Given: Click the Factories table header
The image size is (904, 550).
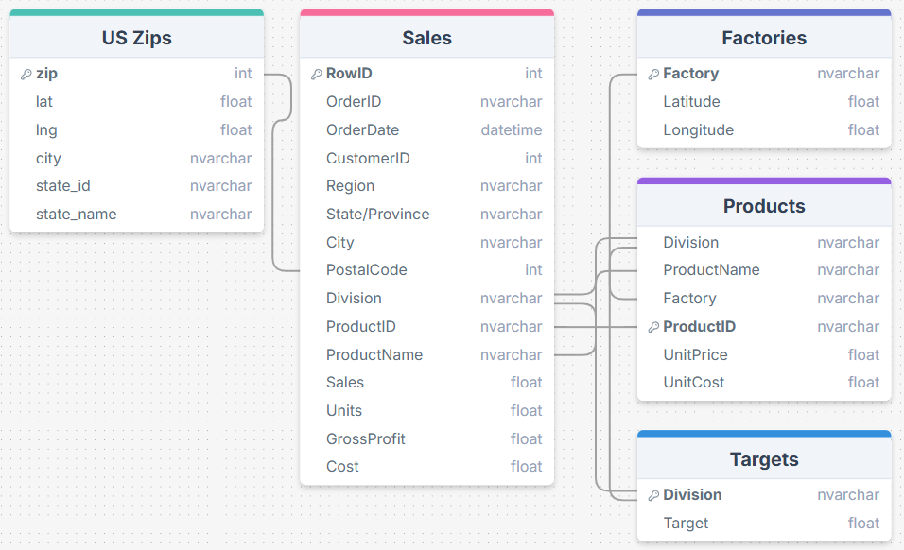Looking at the screenshot, I should (764, 39).
